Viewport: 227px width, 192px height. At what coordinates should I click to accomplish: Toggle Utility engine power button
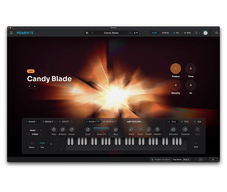(x=60, y=122)
